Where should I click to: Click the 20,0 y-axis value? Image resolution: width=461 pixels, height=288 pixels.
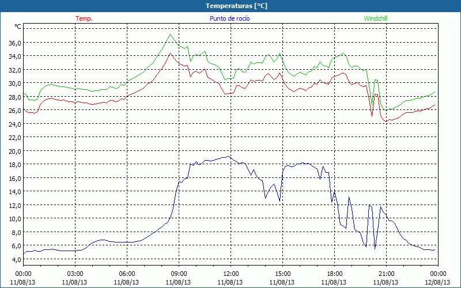point(15,151)
